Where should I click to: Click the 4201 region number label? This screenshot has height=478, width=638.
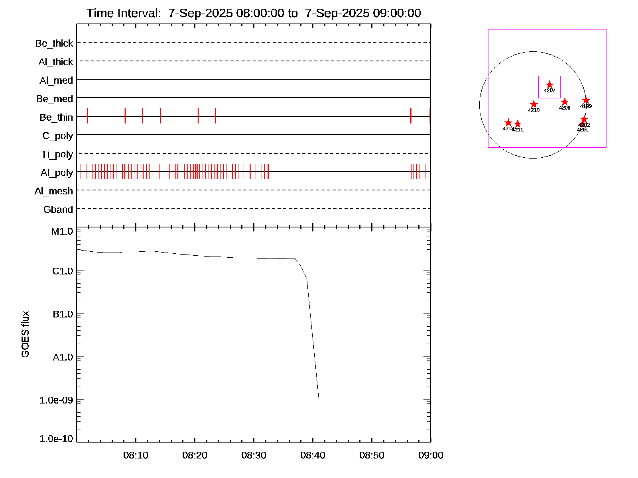tap(583, 130)
